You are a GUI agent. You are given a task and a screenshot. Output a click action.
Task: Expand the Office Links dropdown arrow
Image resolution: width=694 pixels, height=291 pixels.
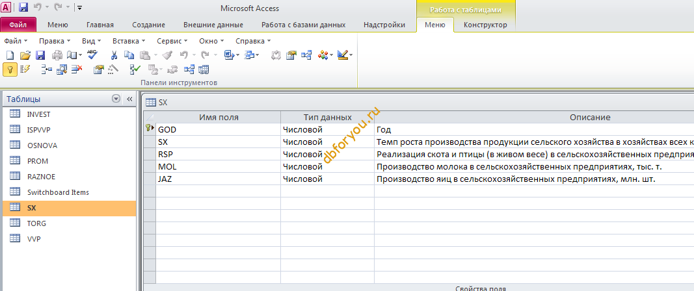[237, 55]
